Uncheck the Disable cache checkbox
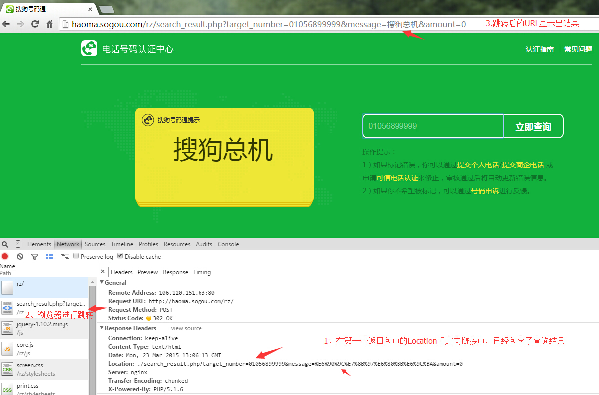 coord(120,256)
